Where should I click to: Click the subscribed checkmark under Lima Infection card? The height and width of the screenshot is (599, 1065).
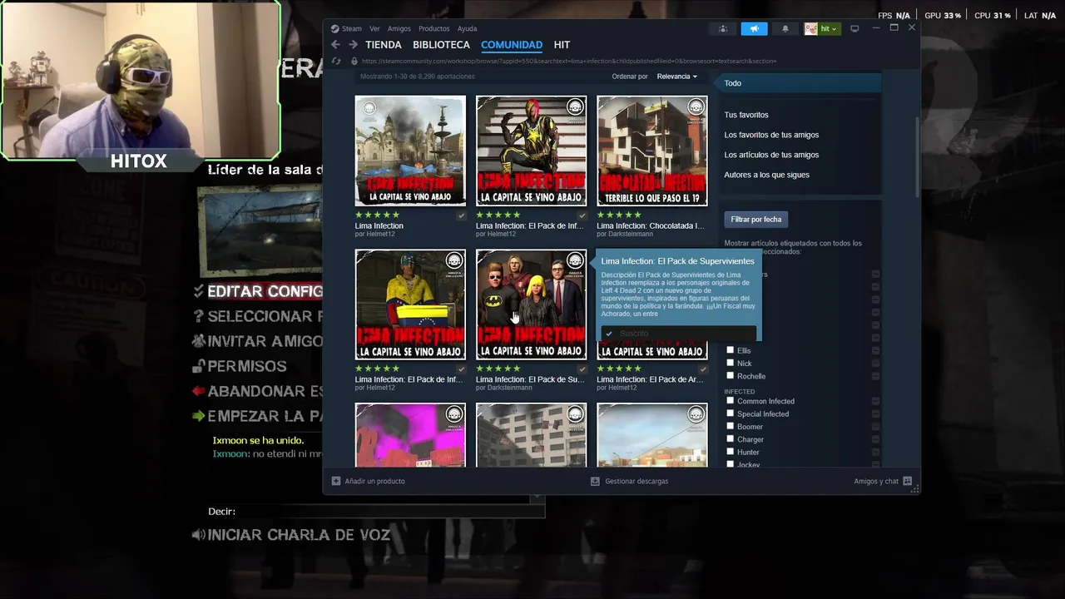[461, 215]
